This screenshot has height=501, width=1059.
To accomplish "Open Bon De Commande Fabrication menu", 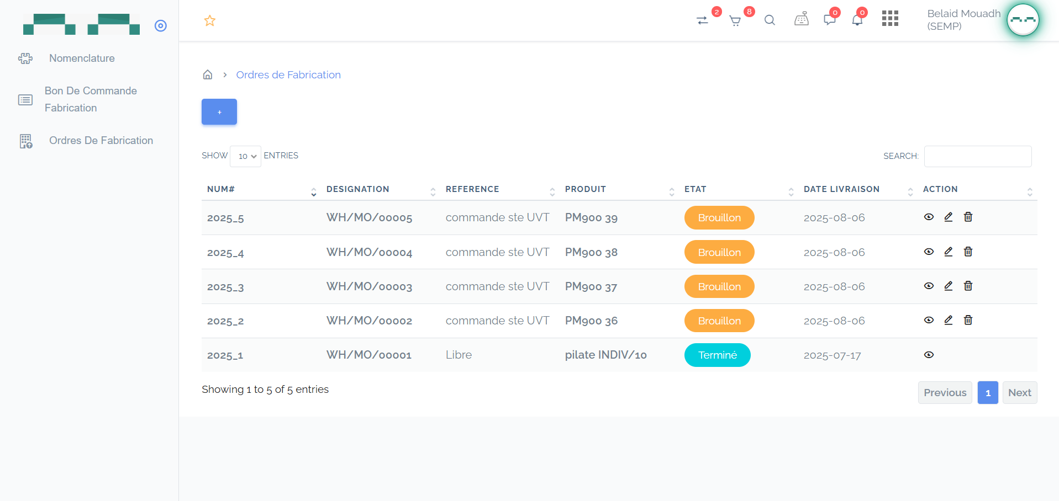I will [x=91, y=99].
